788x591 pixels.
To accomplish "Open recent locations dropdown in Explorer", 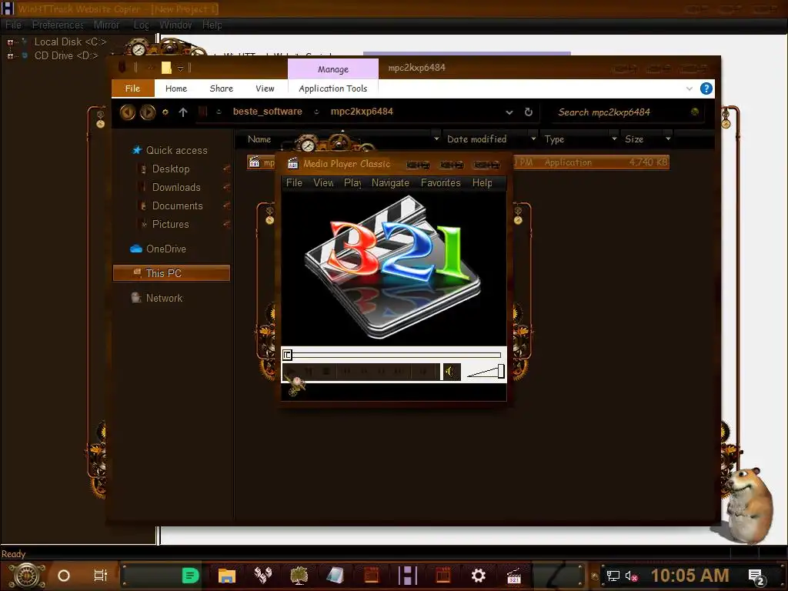I will point(165,112).
